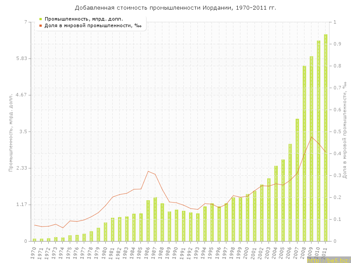Select the 2010 bar in the chart
The width and height of the screenshot is (351, 263).
(319, 140)
